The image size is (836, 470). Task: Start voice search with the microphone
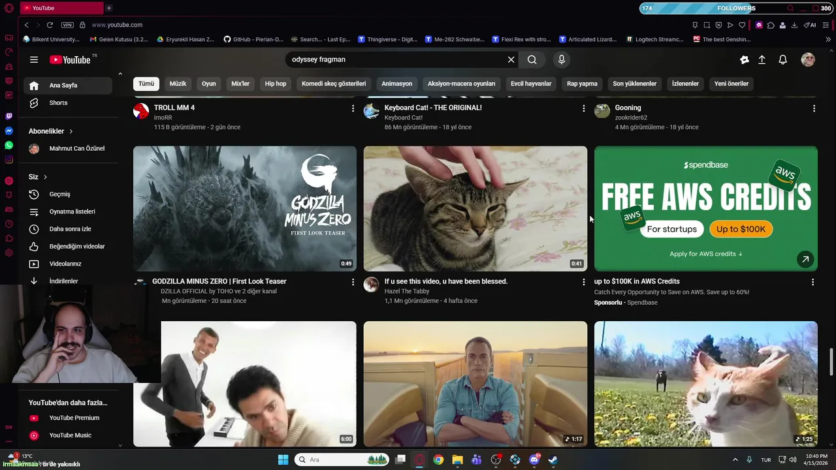click(x=561, y=59)
